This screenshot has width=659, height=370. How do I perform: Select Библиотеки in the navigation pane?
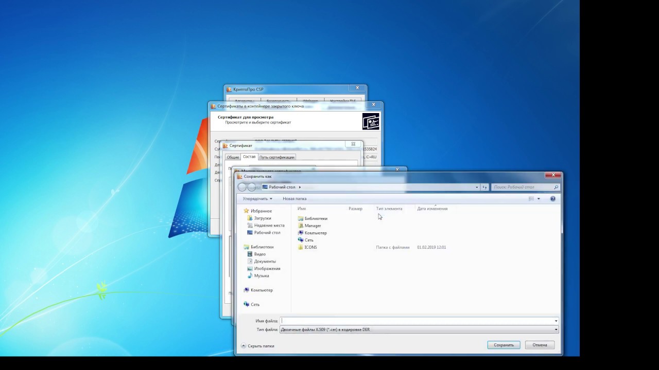[x=262, y=247]
